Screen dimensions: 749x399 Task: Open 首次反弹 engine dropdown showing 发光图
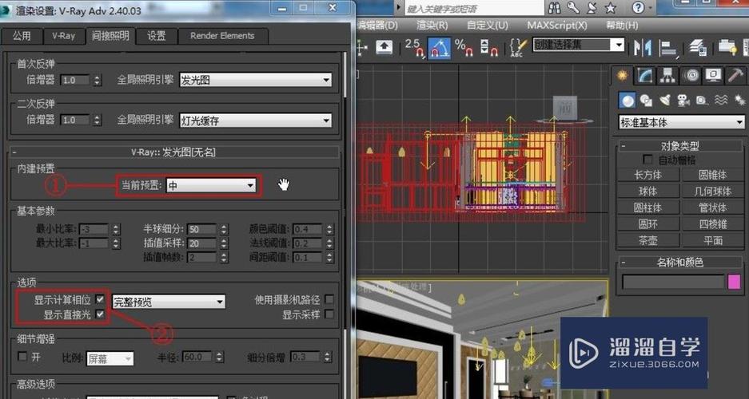256,80
